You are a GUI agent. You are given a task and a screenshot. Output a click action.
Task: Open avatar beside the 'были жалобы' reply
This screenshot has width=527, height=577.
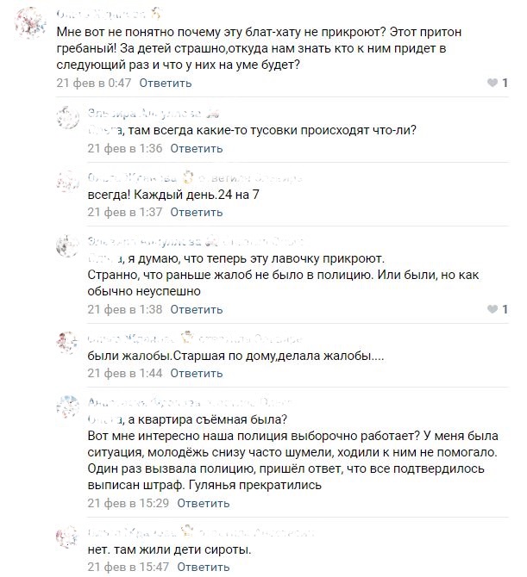pos(68,343)
